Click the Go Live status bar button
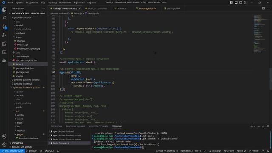The height and width of the screenshot is (153, 272). (x=229, y=151)
